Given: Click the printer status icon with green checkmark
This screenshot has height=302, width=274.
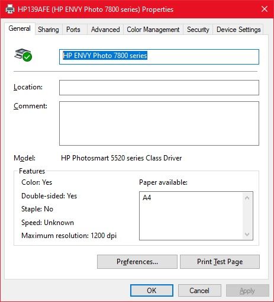Looking at the screenshot, I should coord(23,55).
